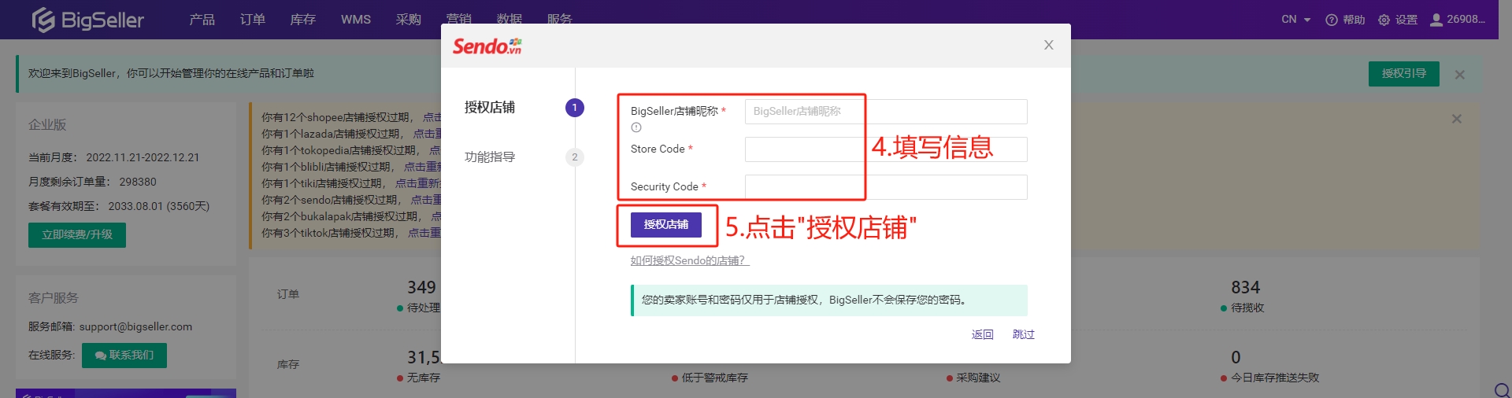Open the 采购 menu
1512x398 pixels.
coord(408,20)
